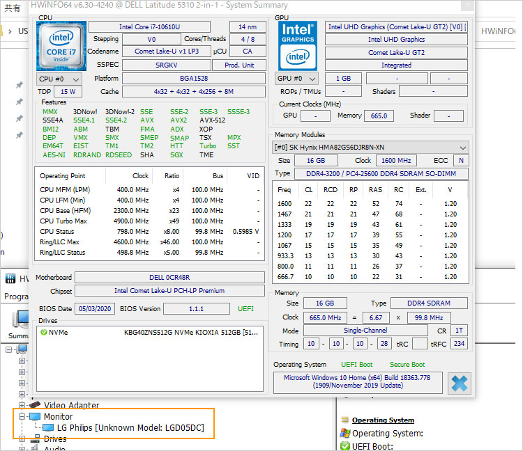Click the TDP 15 W value

coord(68,92)
